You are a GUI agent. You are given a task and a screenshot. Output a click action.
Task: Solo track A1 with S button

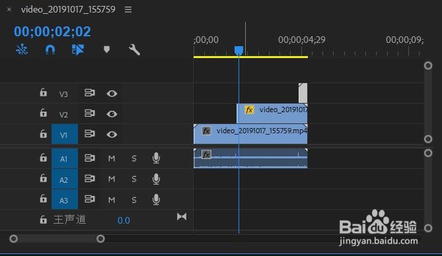point(134,158)
